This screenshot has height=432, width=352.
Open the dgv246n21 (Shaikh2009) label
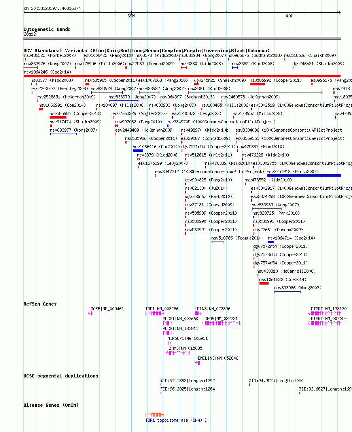[x=318, y=64]
